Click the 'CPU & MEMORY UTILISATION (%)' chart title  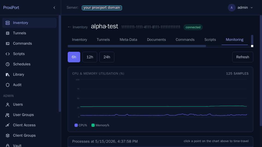pyautogui.click(x=98, y=73)
